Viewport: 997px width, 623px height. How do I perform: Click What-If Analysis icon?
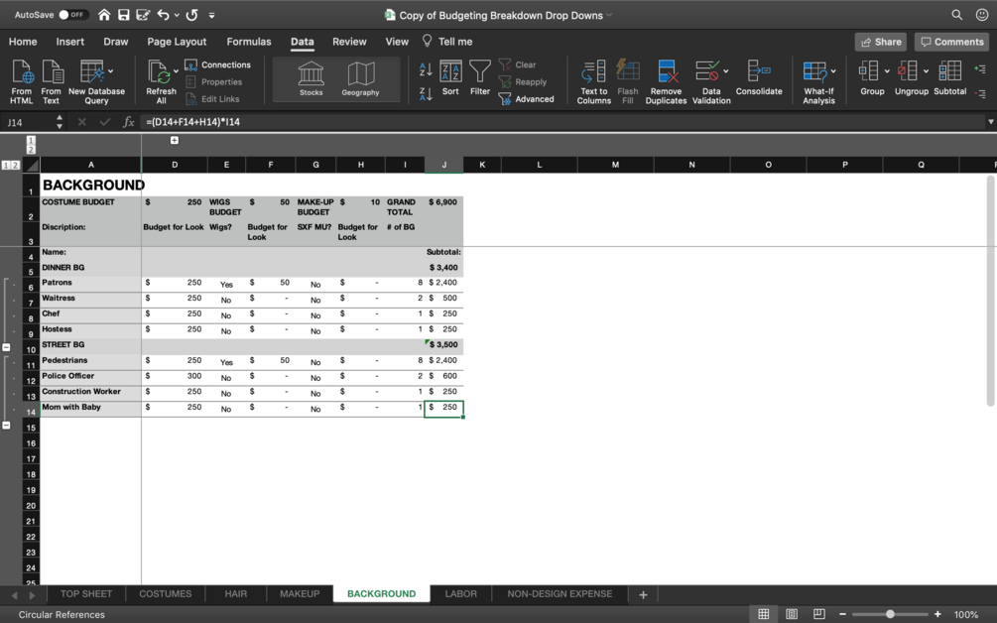pyautogui.click(x=818, y=82)
